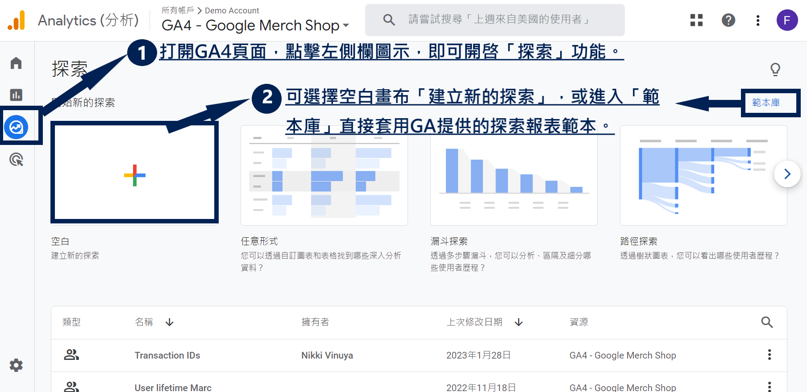Open the top bar more options menu
This screenshot has width=807, height=392.
tap(758, 20)
